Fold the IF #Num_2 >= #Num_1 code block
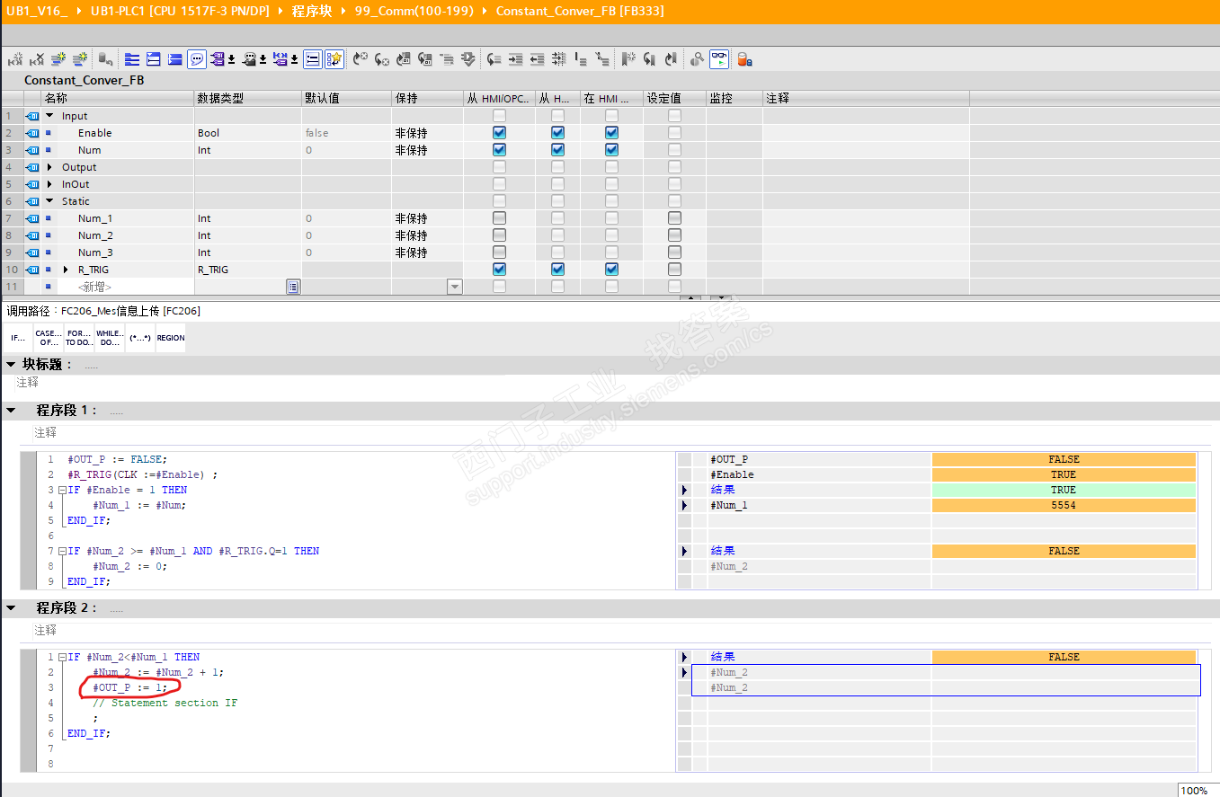This screenshot has width=1220, height=797. tap(62, 551)
